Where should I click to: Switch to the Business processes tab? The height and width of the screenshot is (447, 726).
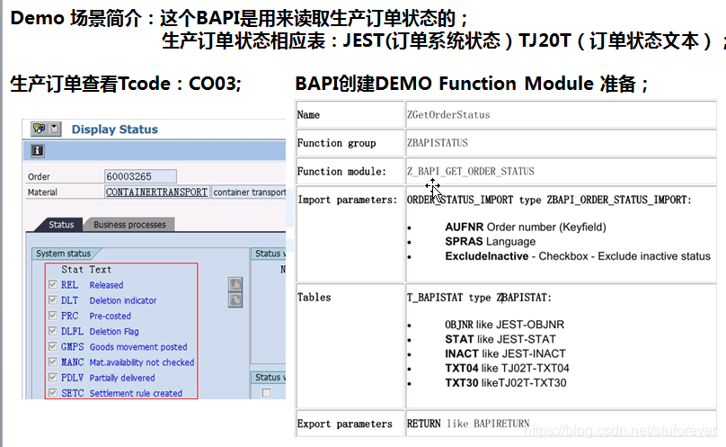click(129, 225)
